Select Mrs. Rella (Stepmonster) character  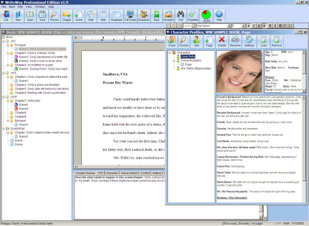tap(196, 68)
